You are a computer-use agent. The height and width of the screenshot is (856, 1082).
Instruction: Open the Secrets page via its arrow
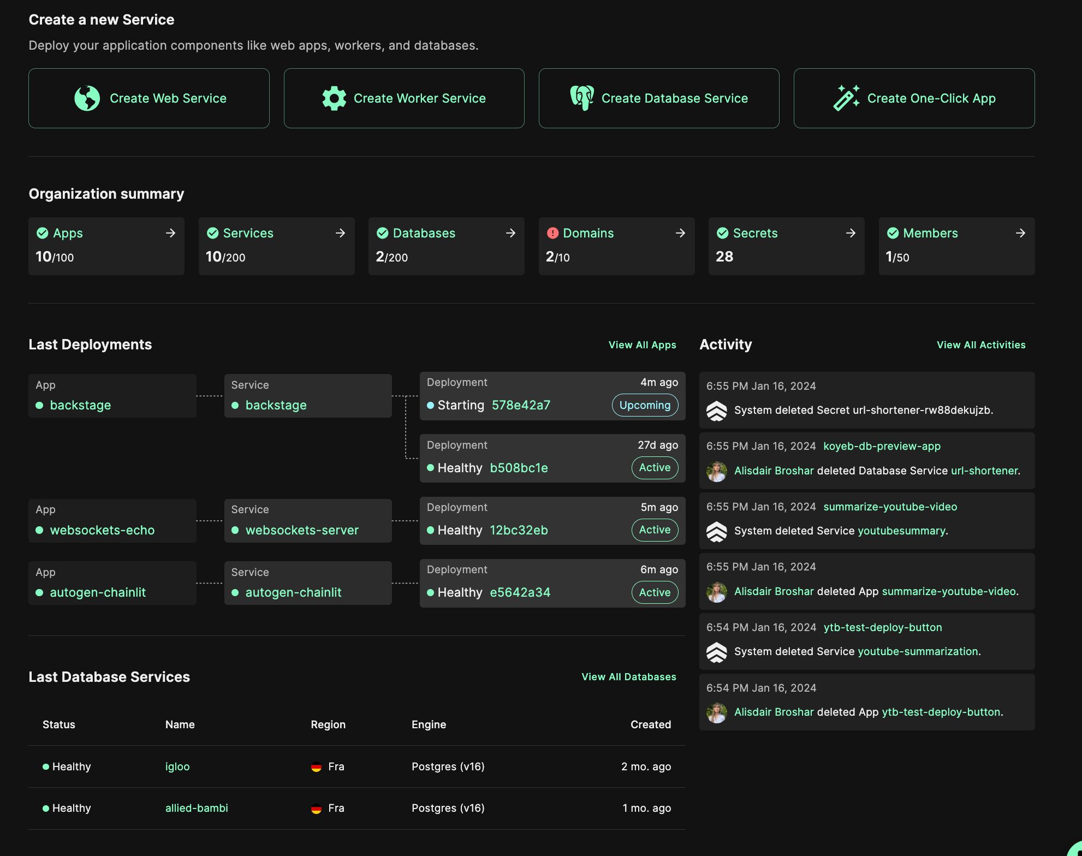[851, 233]
